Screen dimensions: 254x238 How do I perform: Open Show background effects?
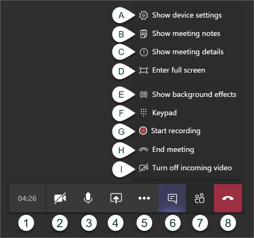(194, 94)
